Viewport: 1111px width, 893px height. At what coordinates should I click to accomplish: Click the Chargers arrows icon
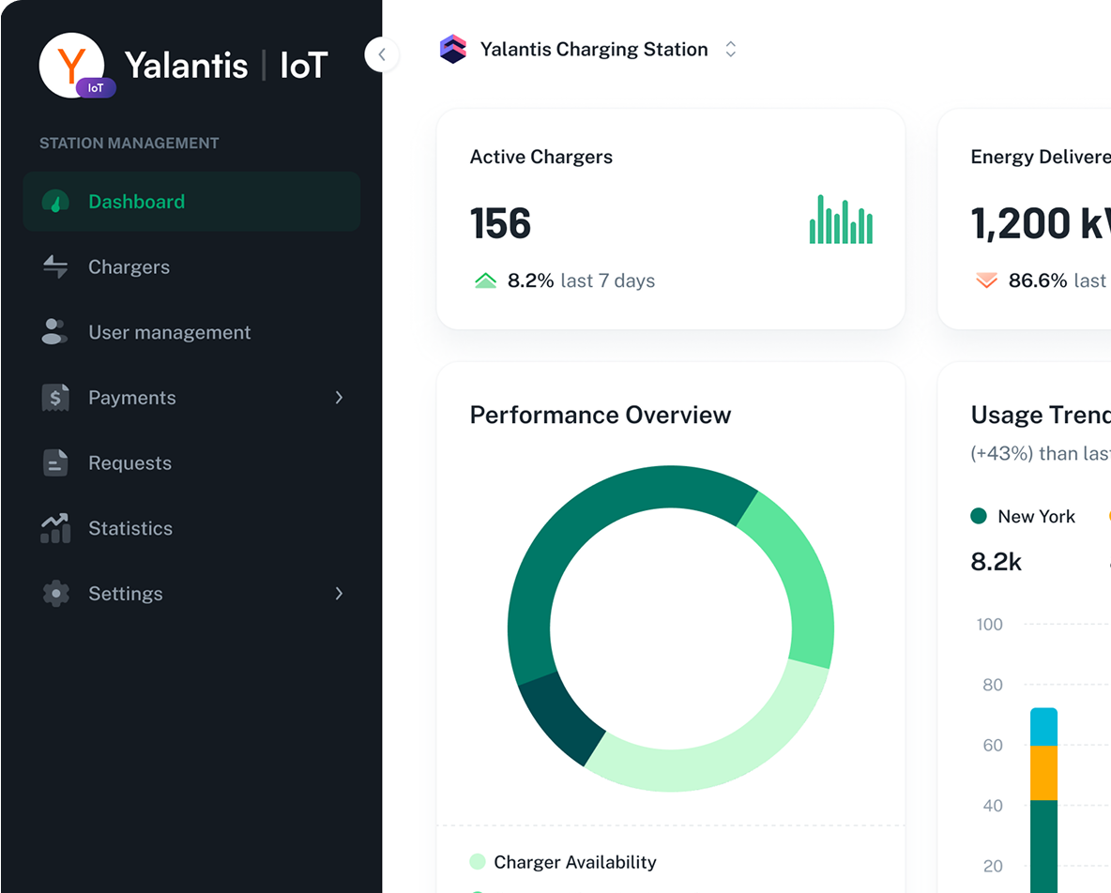click(55, 267)
